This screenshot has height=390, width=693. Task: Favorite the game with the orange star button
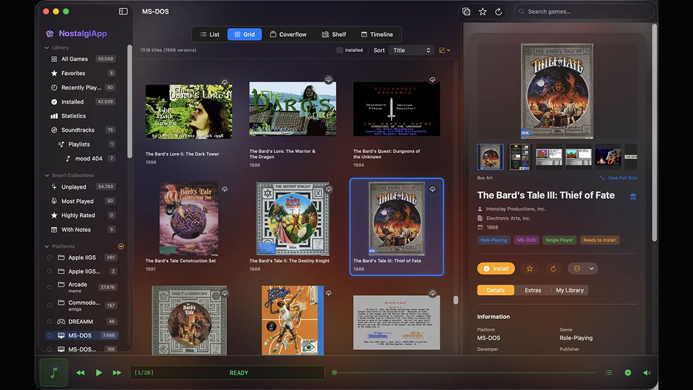click(529, 269)
